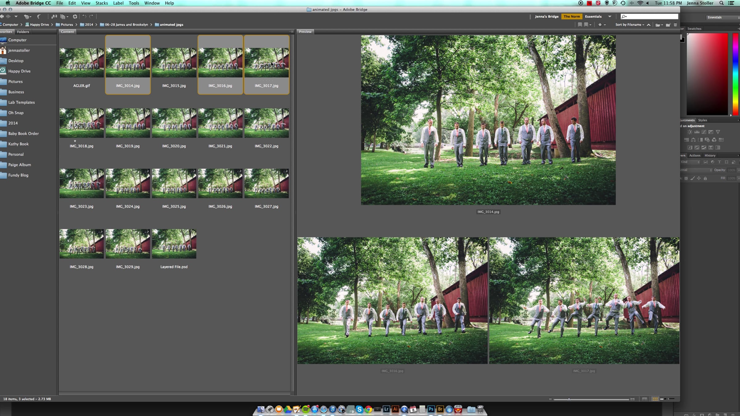
Task: Open Photoshop from the Dock
Action: tap(431, 409)
